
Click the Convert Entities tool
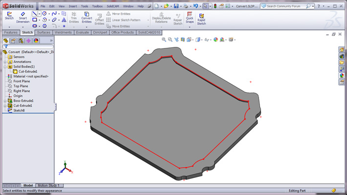pyautogui.click(x=87, y=18)
